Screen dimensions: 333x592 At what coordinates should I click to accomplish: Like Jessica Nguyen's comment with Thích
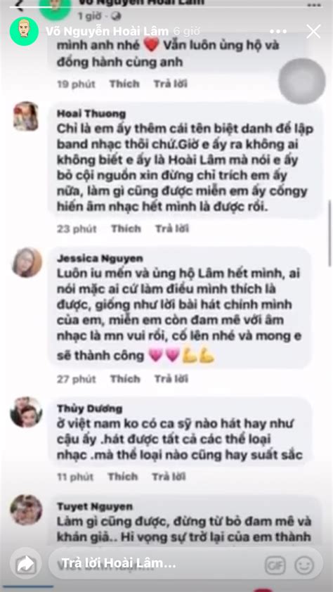click(x=125, y=379)
